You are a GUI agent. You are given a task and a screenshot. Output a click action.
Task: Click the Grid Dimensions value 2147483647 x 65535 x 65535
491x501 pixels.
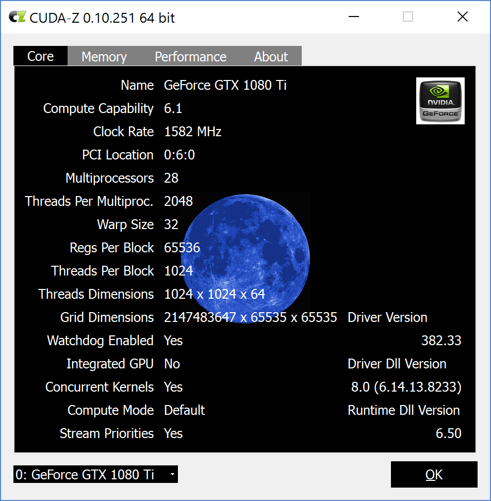[x=251, y=318]
